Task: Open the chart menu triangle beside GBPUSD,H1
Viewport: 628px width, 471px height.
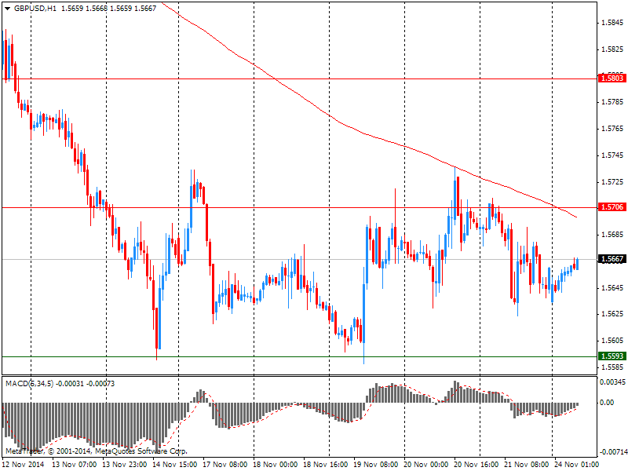Action: [7, 9]
